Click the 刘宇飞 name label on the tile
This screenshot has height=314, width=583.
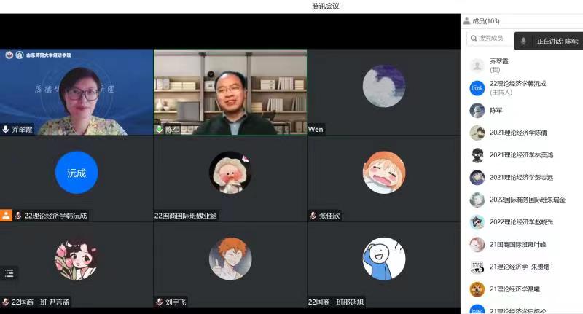click(x=176, y=302)
